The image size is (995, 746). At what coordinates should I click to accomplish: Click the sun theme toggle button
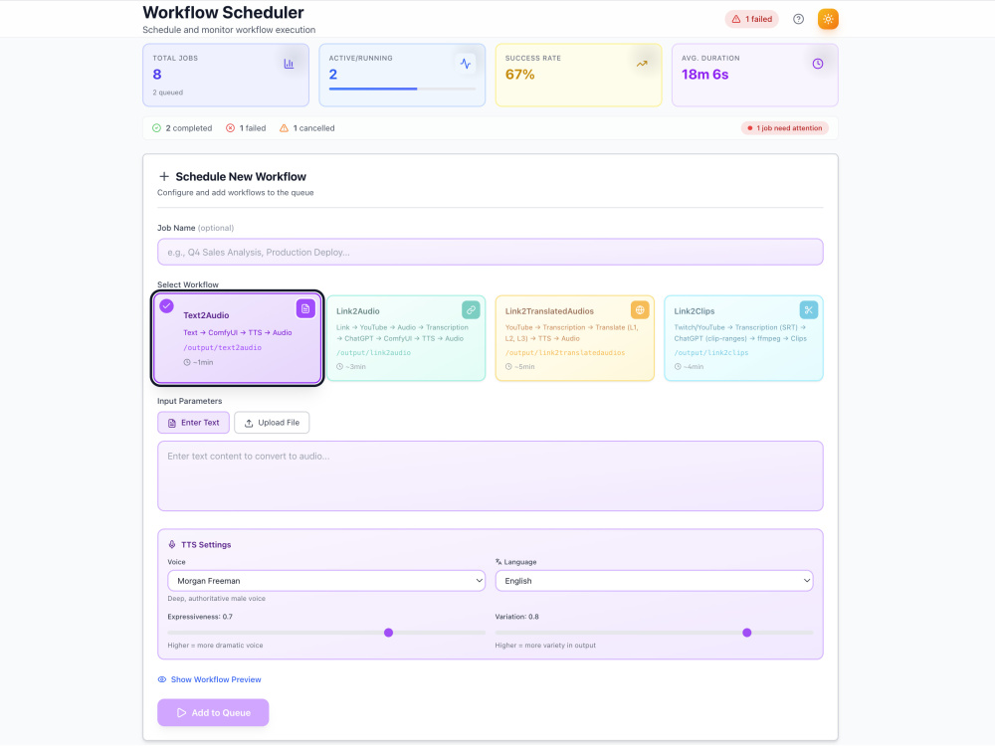[828, 19]
